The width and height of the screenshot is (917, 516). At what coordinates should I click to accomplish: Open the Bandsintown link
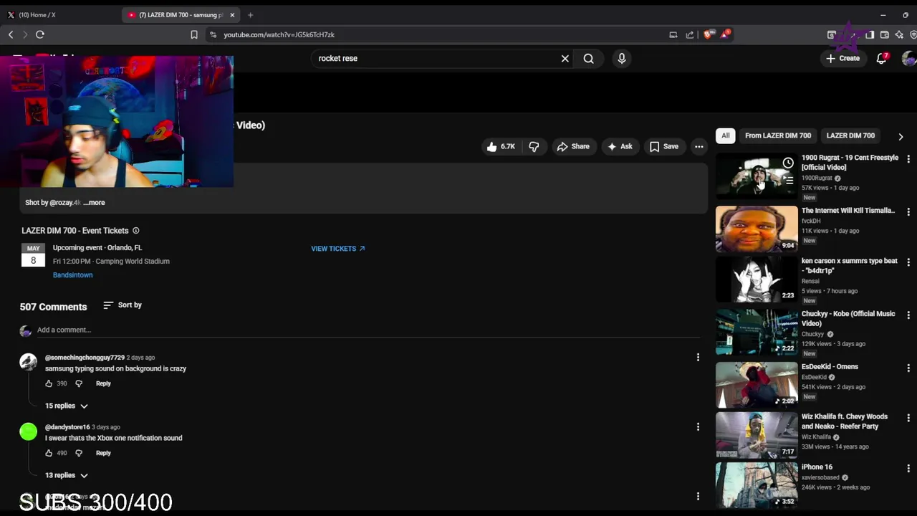pos(72,275)
